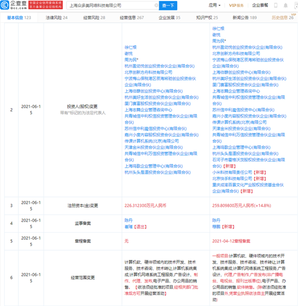Switch to 企业发展 35 tab
This screenshot has width=298, height=306.
(x=169, y=17)
